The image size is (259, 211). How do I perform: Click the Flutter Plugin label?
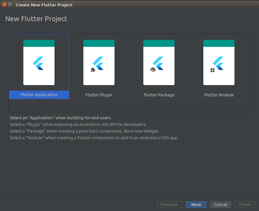click(x=99, y=95)
